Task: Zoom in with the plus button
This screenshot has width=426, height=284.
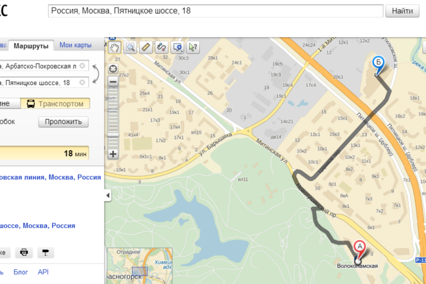Action: pos(113,154)
